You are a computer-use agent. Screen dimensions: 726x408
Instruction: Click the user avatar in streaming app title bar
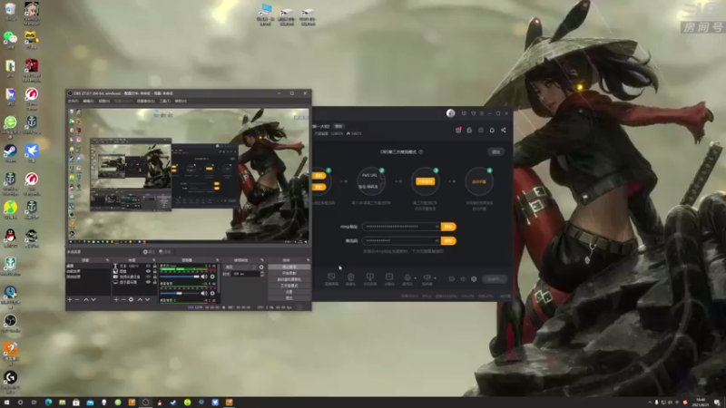[x=450, y=113]
